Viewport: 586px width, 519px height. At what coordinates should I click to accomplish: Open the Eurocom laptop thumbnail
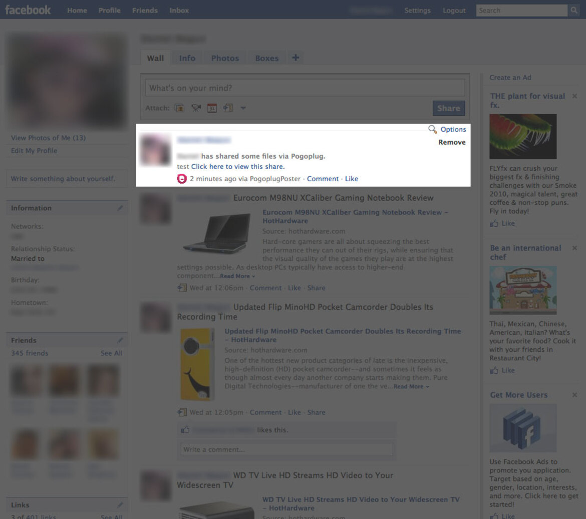[217, 233]
